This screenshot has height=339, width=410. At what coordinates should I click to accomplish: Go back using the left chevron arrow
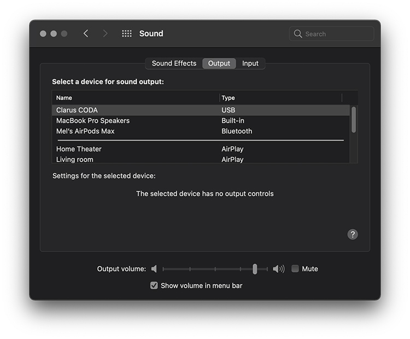tap(86, 33)
